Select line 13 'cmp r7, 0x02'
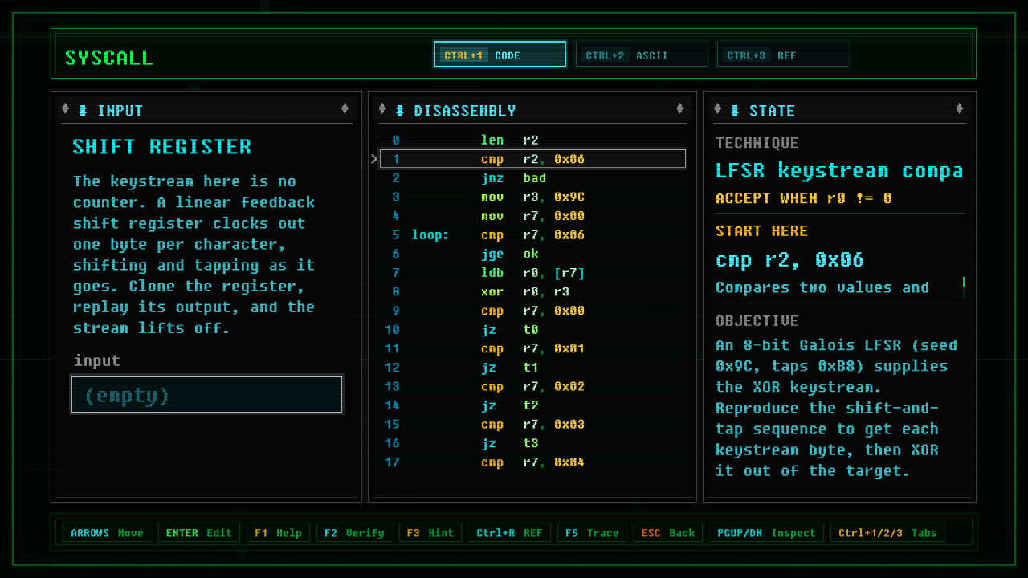 pyautogui.click(x=532, y=386)
